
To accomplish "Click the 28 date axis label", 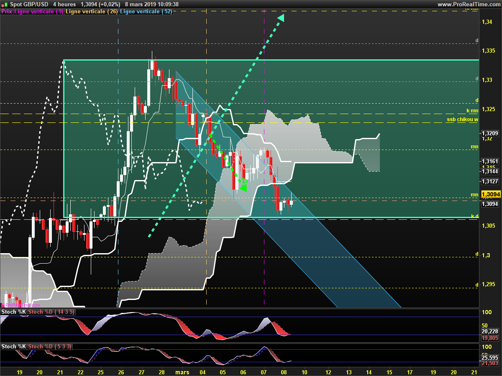I will [x=162, y=371].
